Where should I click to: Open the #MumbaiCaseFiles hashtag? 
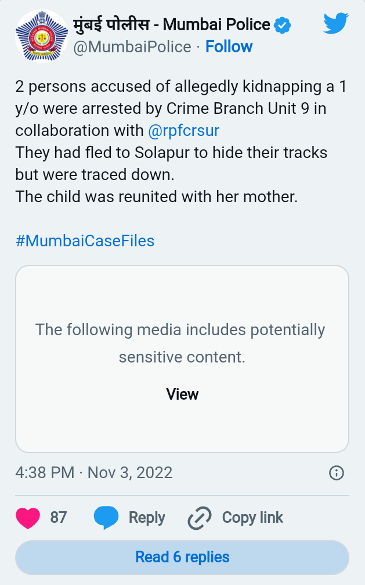click(85, 241)
